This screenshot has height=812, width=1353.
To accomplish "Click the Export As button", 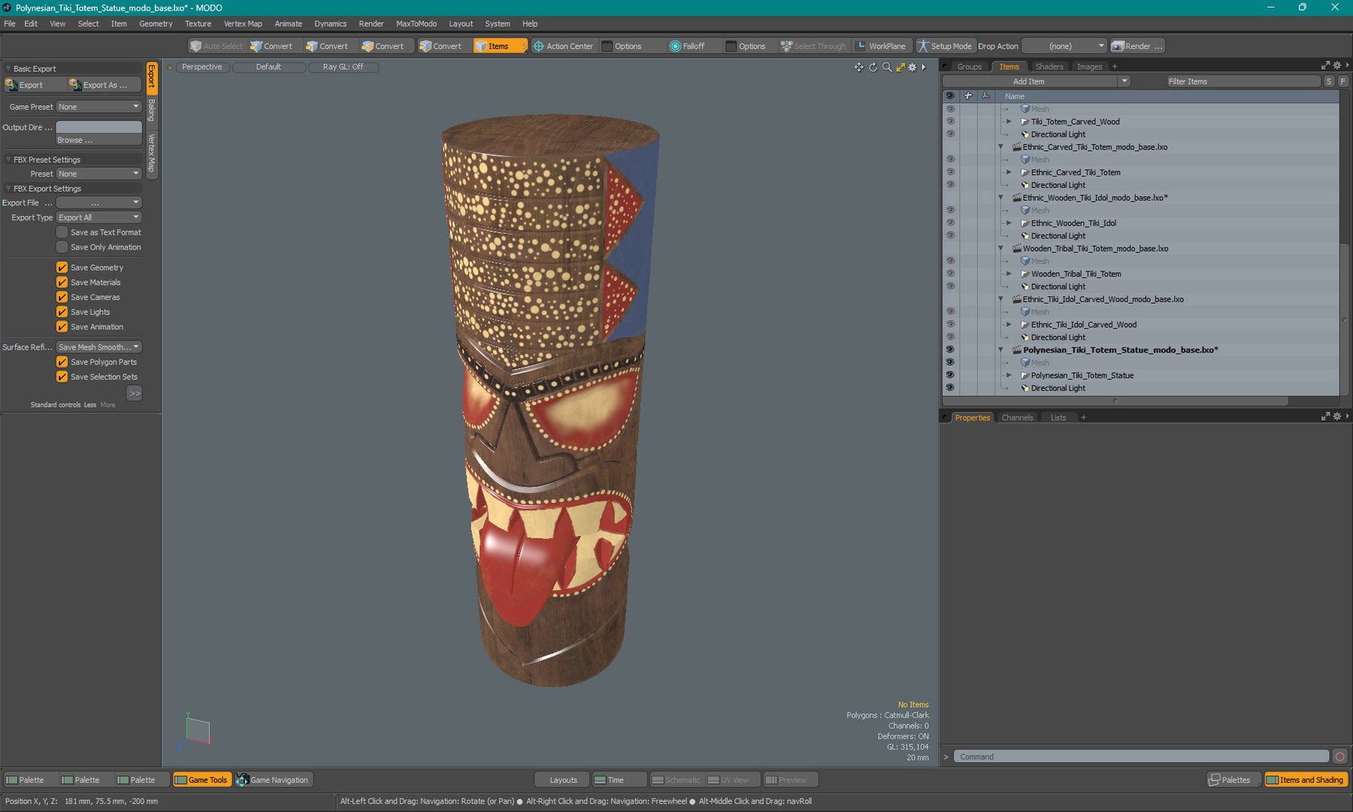I will pos(104,85).
